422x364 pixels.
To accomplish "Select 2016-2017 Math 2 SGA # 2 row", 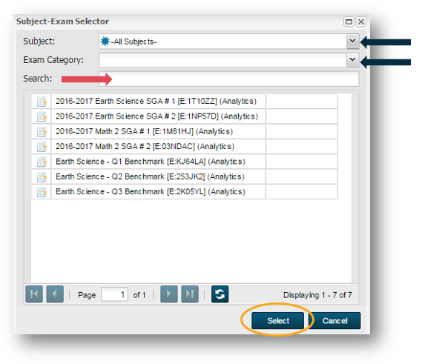I will pyautogui.click(x=185, y=146).
